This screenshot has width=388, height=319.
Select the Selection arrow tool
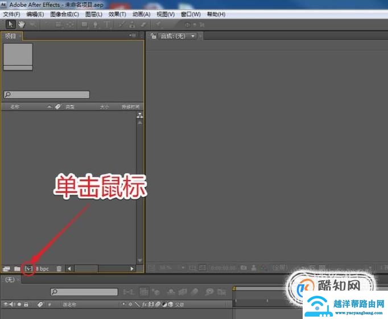click(x=10, y=24)
